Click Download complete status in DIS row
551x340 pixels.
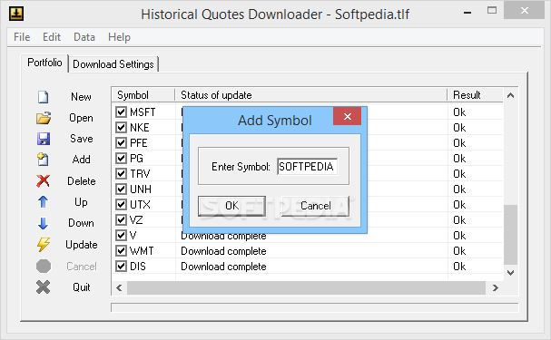point(223,267)
